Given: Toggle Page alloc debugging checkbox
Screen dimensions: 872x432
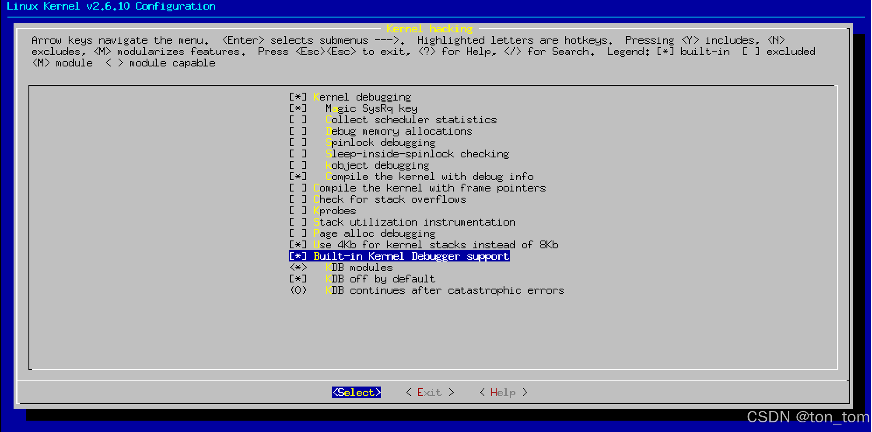Looking at the screenshot, I should point(298,233).
